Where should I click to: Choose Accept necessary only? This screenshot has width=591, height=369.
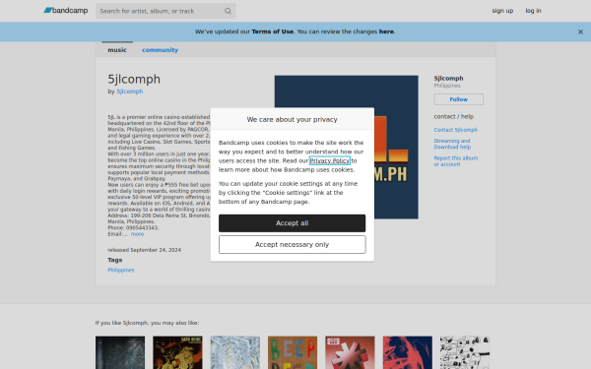[293, 244]
